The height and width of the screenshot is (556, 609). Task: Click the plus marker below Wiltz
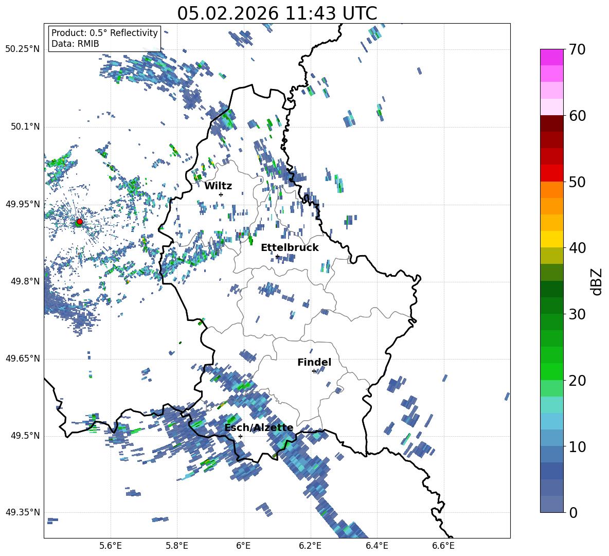(x=221, y=194)
